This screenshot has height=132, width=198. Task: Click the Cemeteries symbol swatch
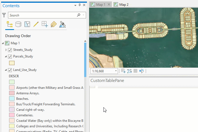pos(12,115)
